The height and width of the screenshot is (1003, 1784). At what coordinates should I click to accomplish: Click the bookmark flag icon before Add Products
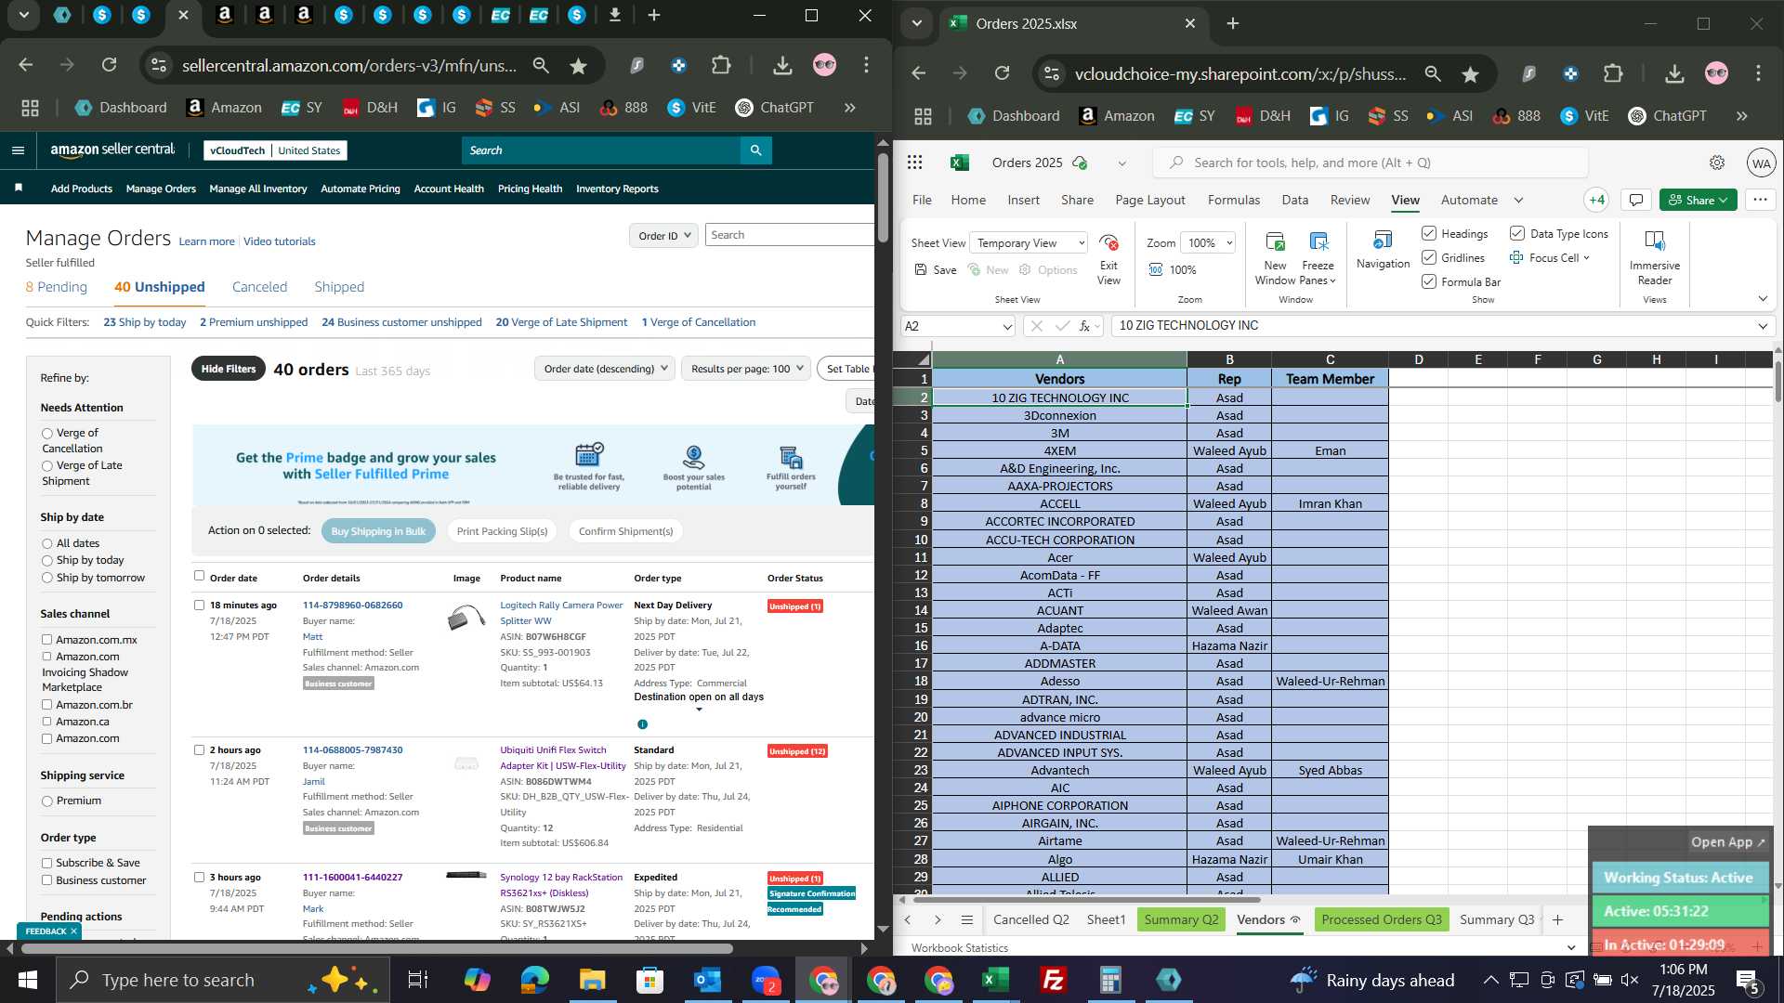pos(19,189)
